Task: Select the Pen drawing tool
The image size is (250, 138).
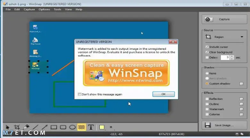Action: [x=26, y=127]
